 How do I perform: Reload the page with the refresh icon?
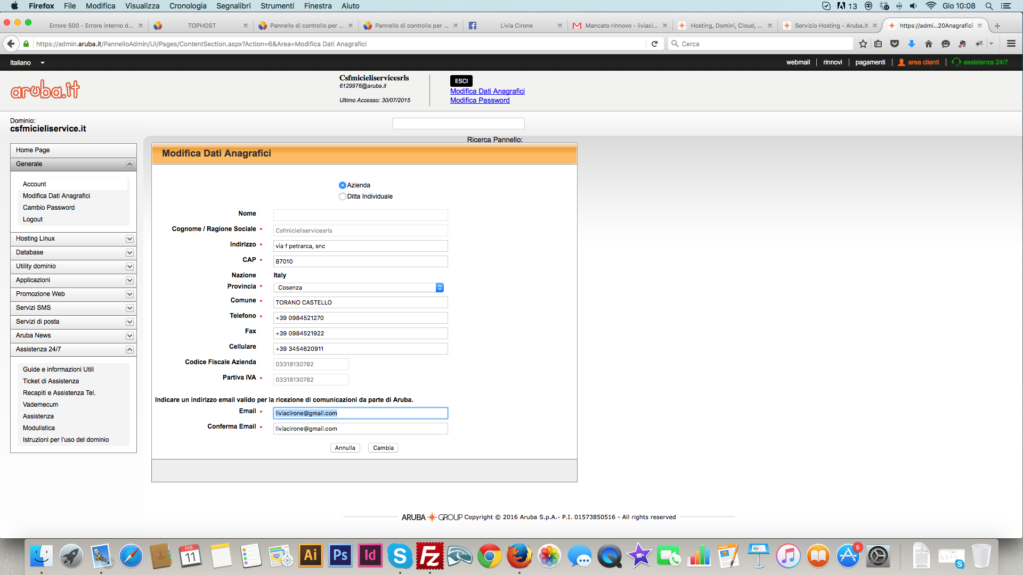click(654, 44)
